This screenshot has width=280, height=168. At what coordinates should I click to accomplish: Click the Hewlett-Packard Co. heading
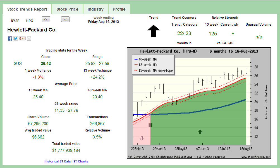click(x=32, y=30)
